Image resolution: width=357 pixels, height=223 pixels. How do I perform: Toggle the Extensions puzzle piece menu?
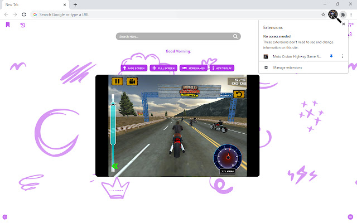343,15
